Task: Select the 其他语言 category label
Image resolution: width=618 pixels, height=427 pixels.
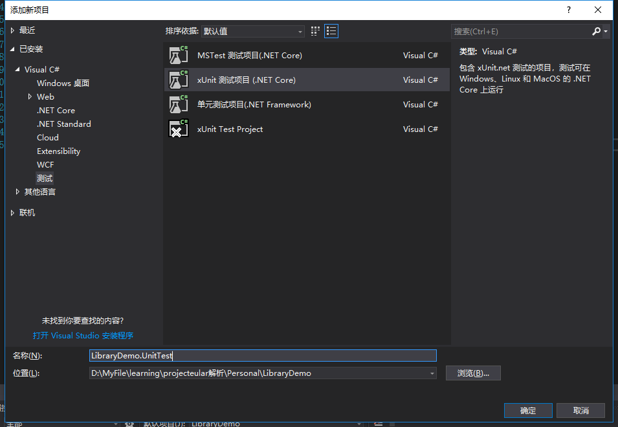Action: 40,192
